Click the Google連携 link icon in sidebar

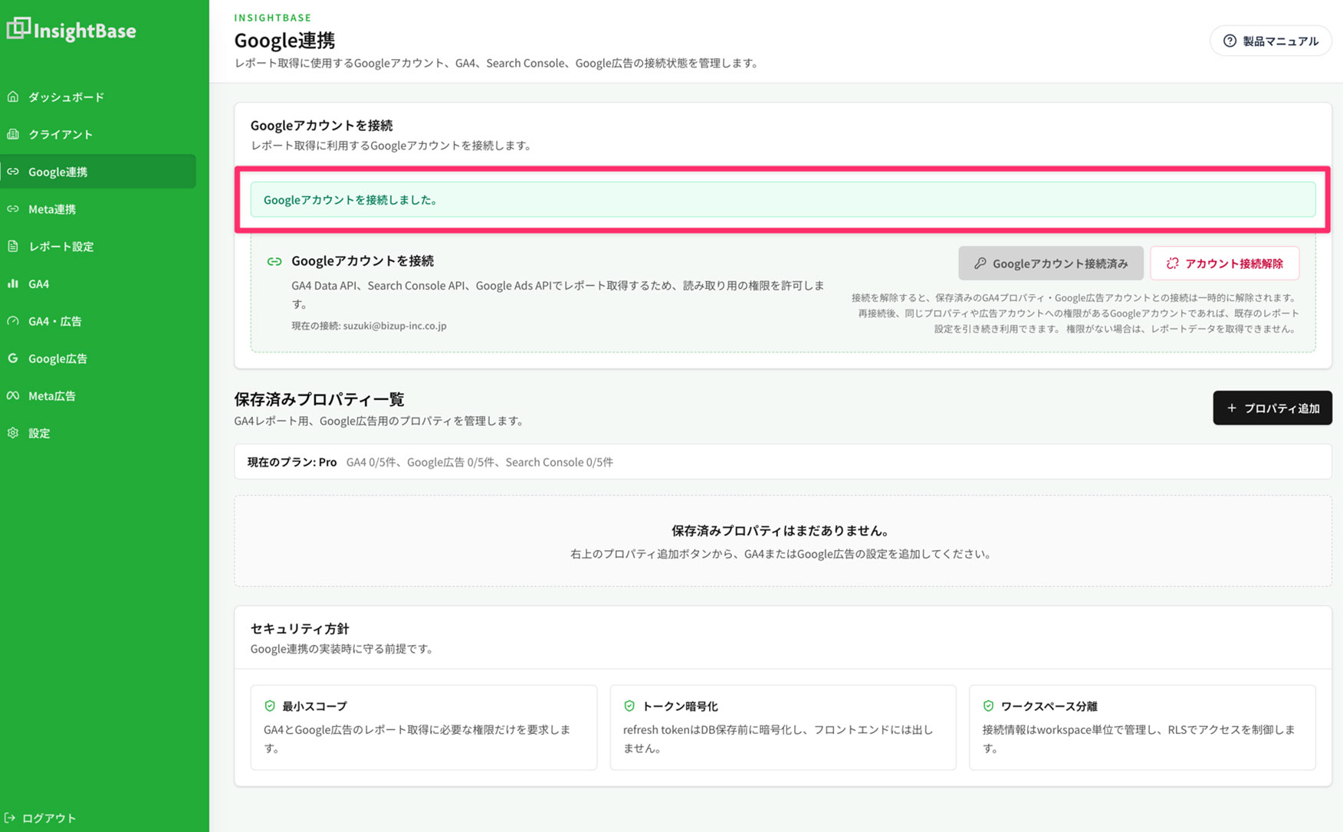13,172
